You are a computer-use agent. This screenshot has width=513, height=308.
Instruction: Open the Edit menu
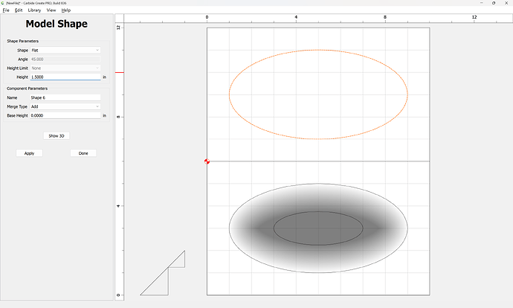click(19, 10)
